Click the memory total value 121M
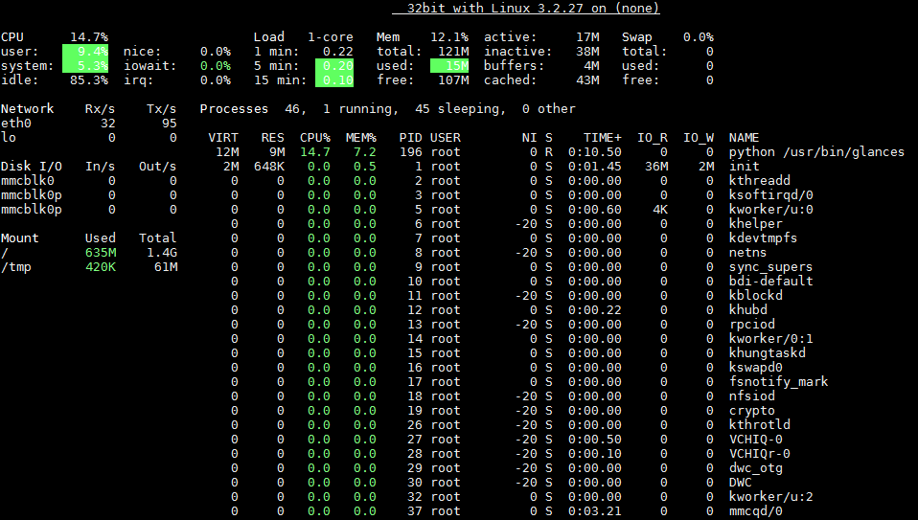Screen dimensions: 918x520 pos(453,52)
